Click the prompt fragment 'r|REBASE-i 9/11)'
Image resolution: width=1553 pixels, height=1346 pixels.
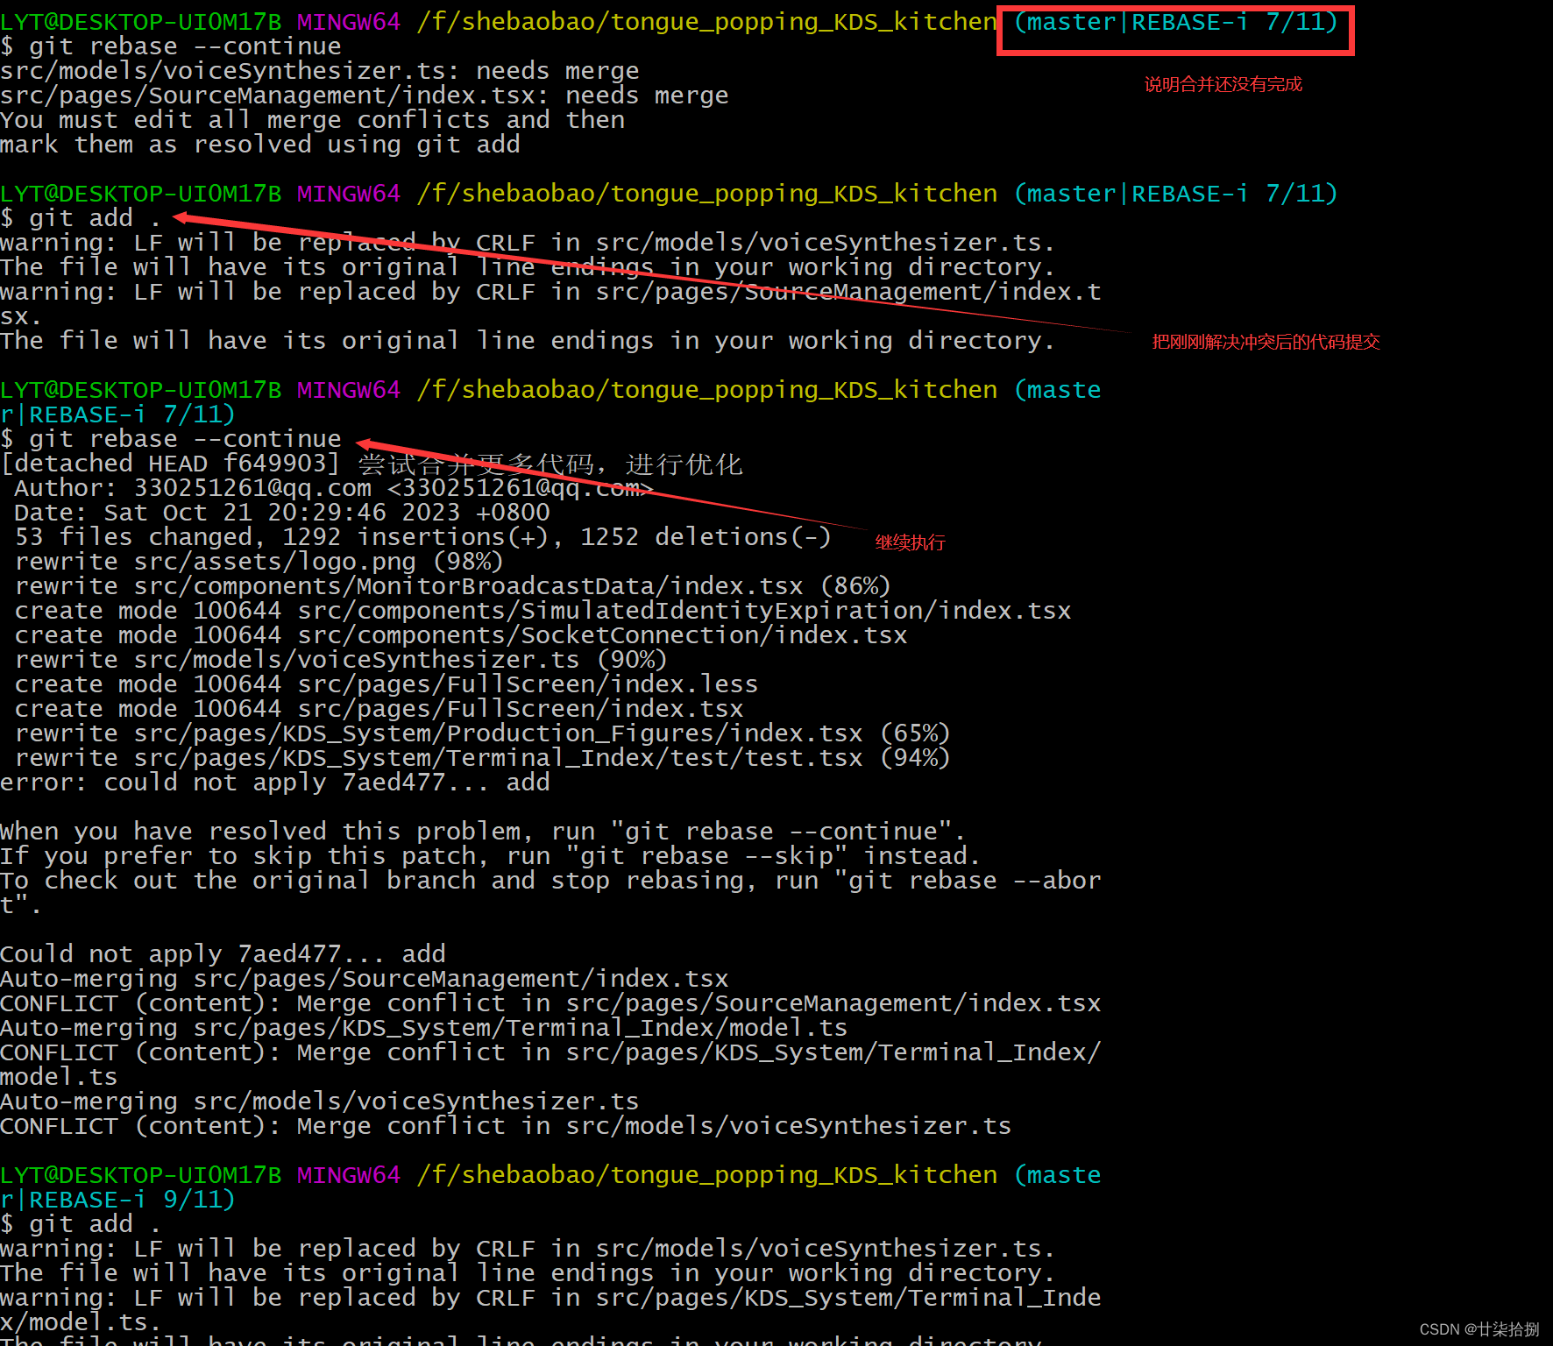118,1200
